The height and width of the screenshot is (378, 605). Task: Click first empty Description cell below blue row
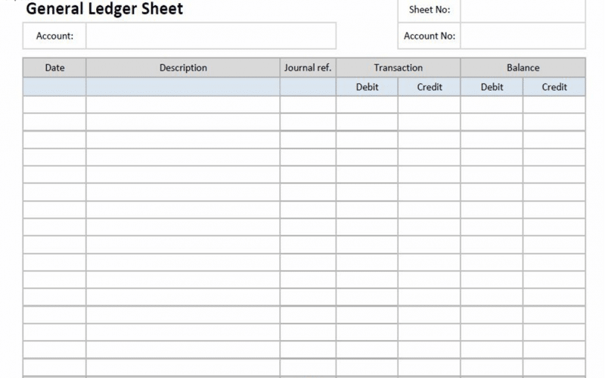183,104
